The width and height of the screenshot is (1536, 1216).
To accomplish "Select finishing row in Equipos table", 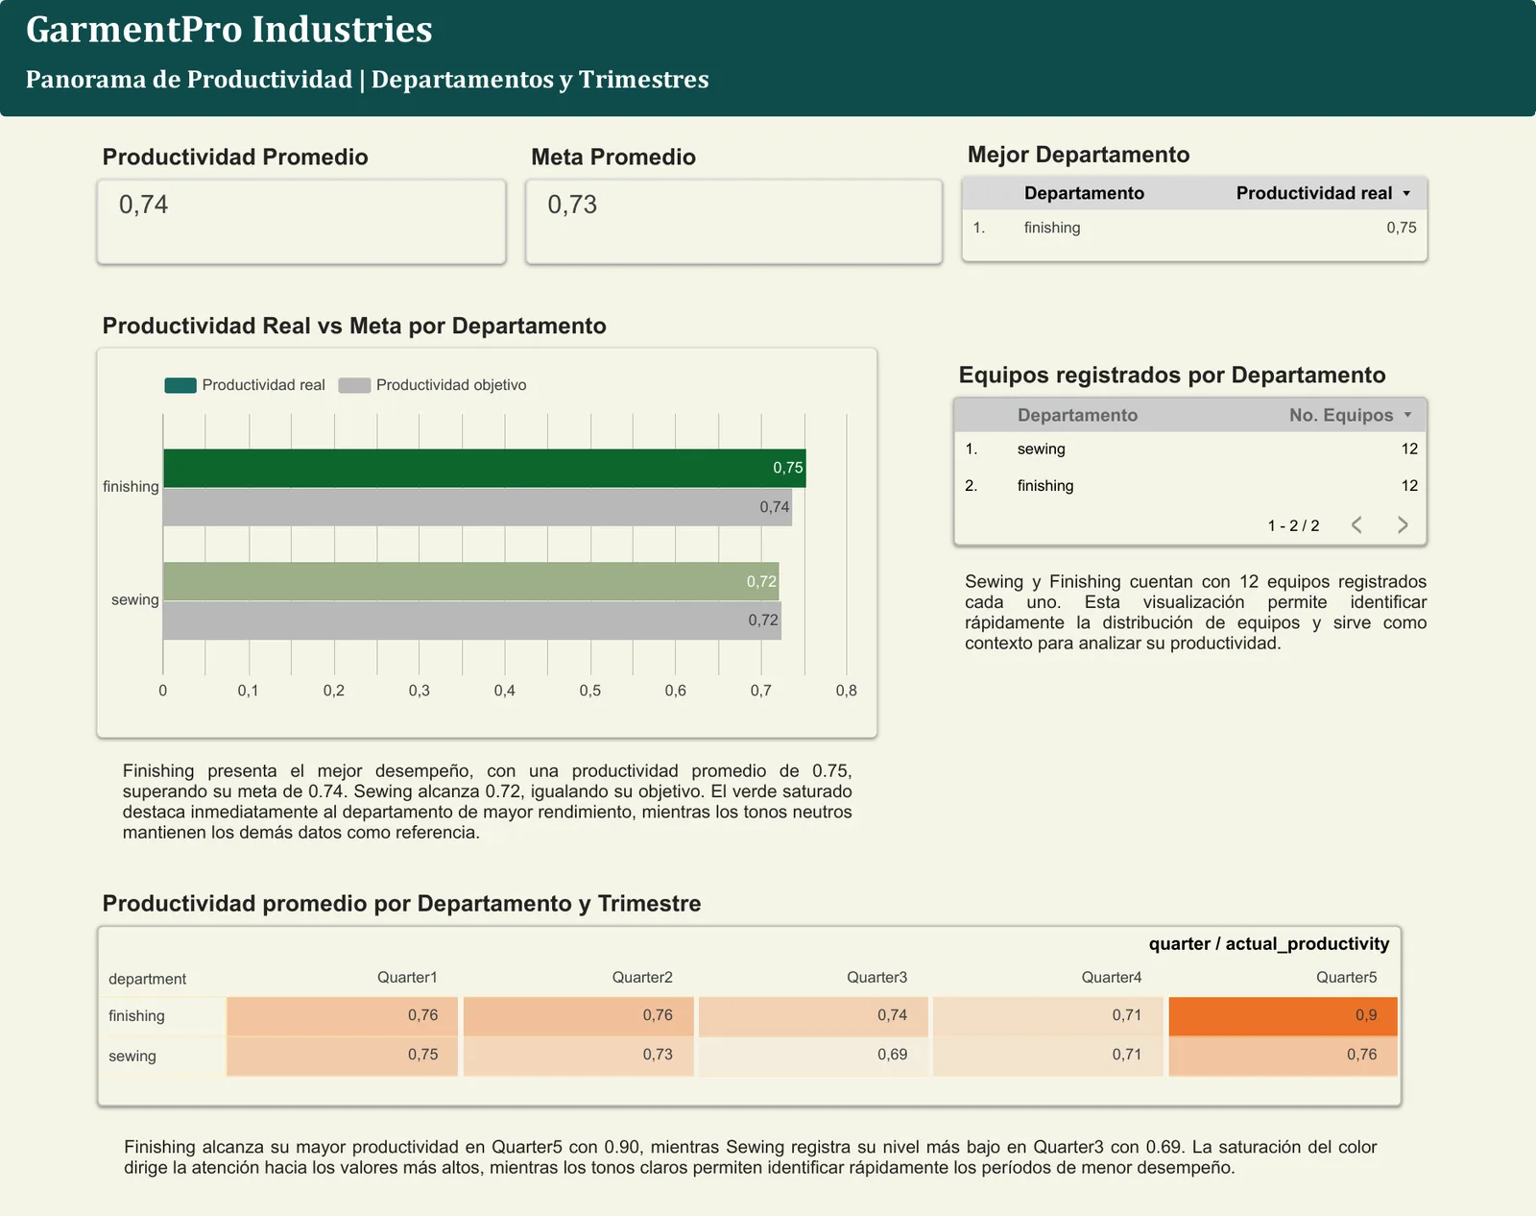I will (1190, 485).
